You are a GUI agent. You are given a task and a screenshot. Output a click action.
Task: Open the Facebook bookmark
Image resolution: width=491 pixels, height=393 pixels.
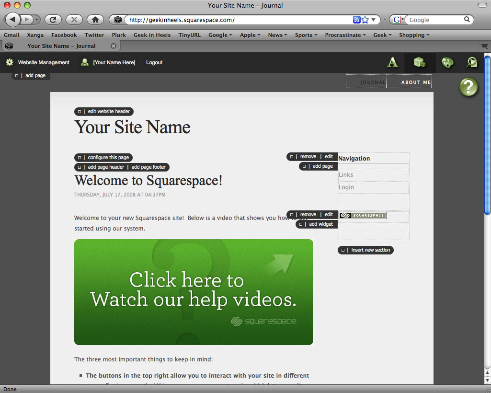tap(64, 35)
